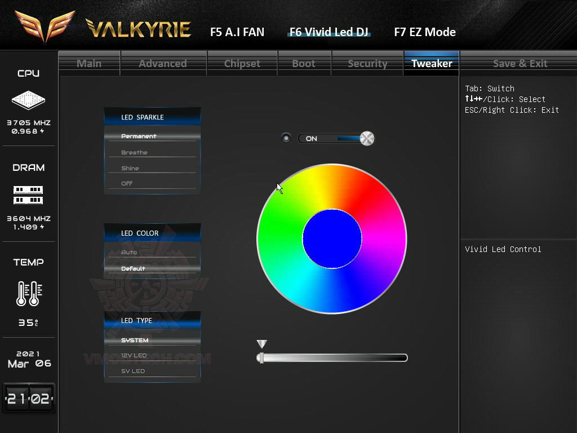Click the '/Click: Select' help line
The height and width of the screenshot is (433, 577).
(505, 99)
